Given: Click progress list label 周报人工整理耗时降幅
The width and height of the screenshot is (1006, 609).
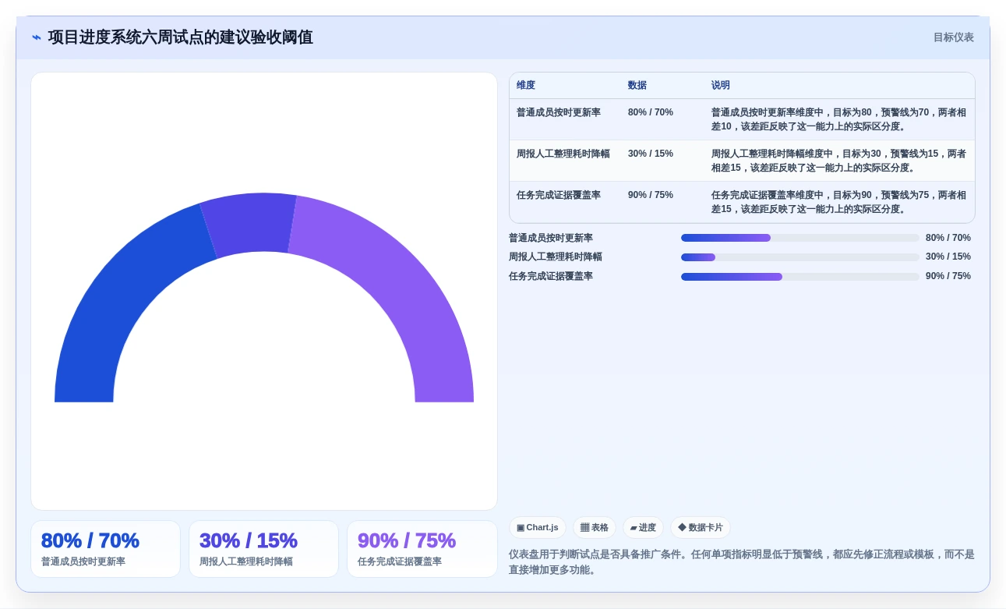Looking at the screenshot, I should click(556, 257).
